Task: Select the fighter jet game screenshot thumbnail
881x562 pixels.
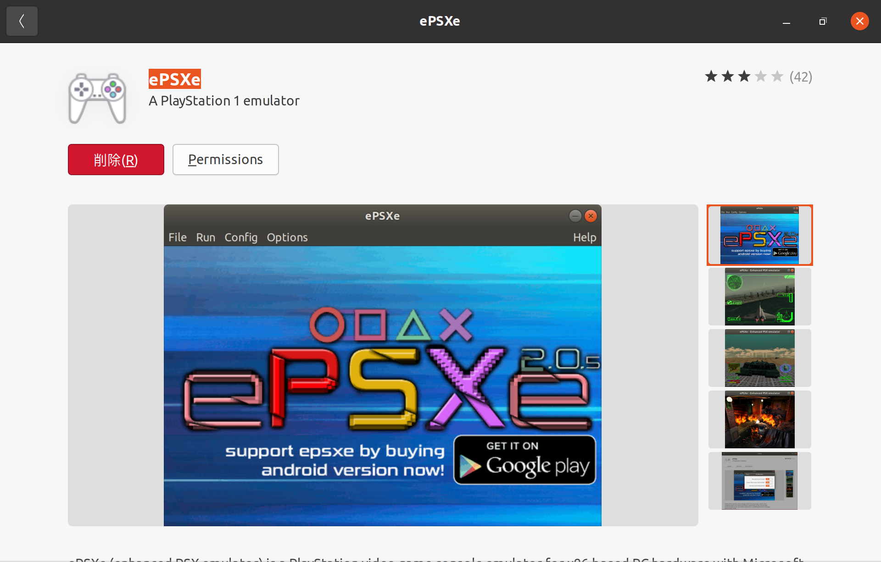Action: (760, 297)
